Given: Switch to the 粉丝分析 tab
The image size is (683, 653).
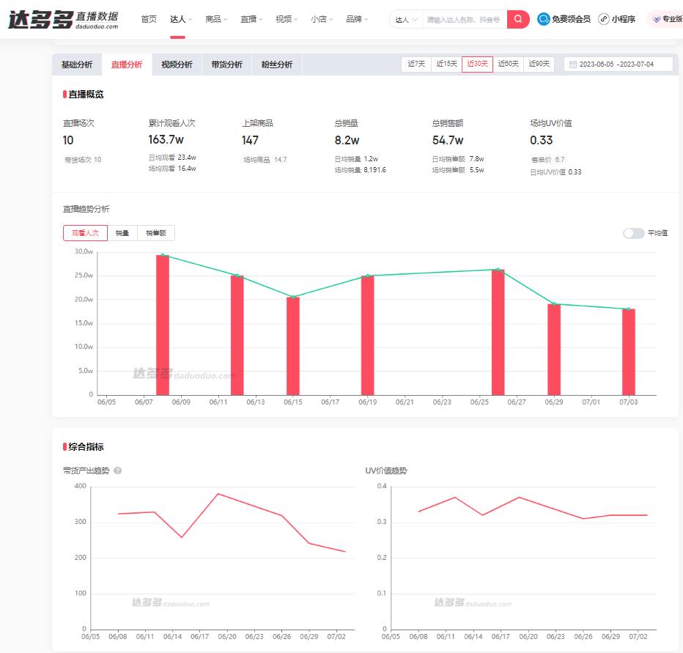Looking at the screenshot, I should pyautogui.click(x=276, y=64).
